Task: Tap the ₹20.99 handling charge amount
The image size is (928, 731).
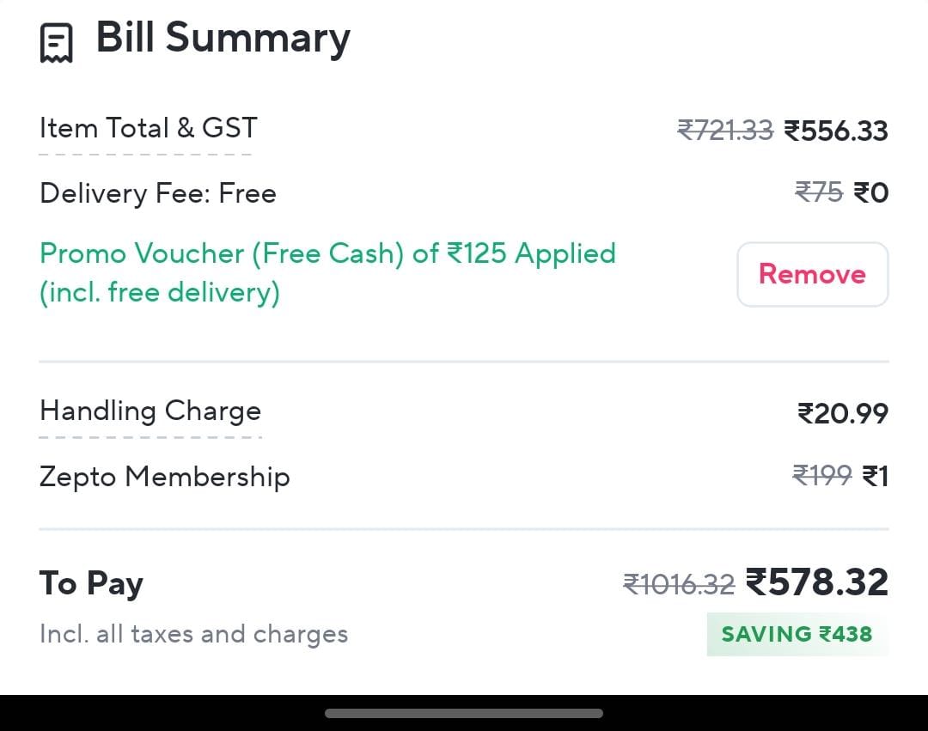Action: tap(843, 414)
